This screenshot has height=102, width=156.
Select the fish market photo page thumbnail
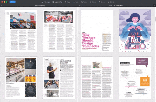[21, 78]
